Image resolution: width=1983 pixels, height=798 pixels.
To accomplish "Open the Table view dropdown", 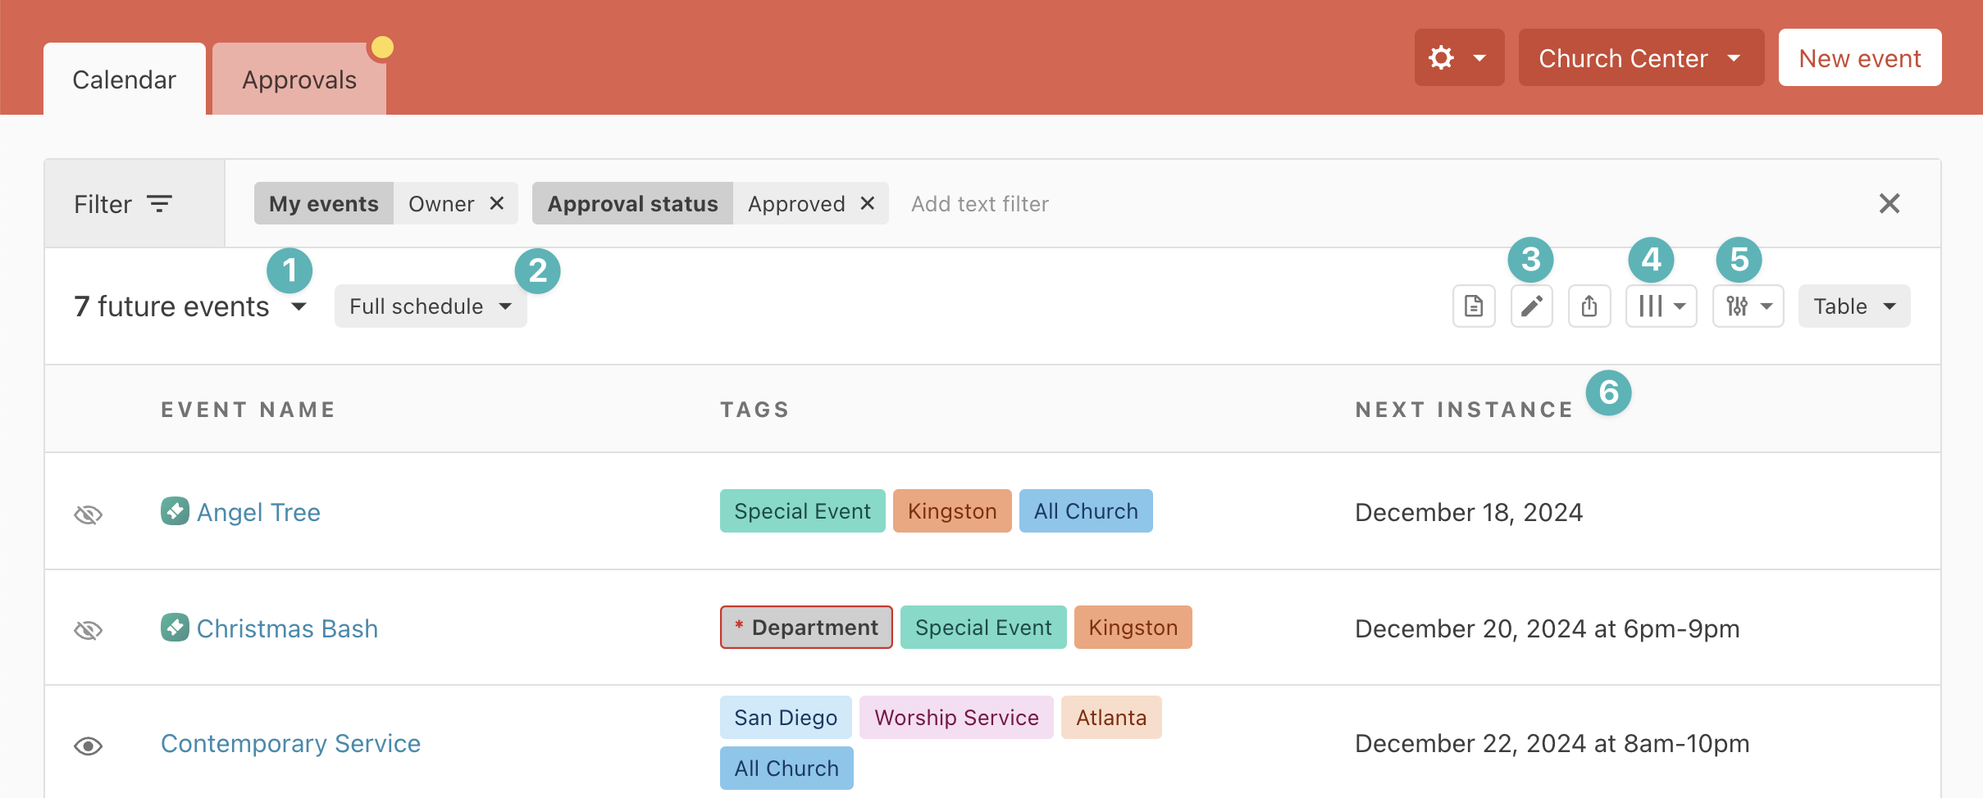I will (x=1854, y=306).
